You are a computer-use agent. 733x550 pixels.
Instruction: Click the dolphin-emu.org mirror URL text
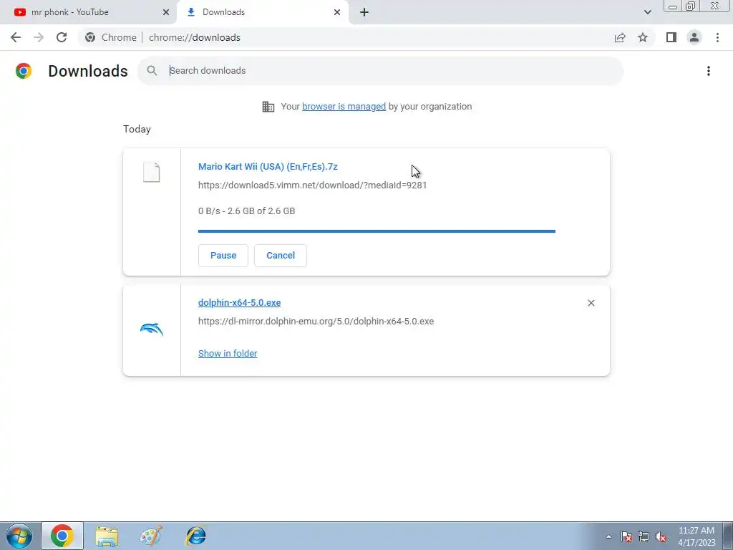tap(316, 322)
